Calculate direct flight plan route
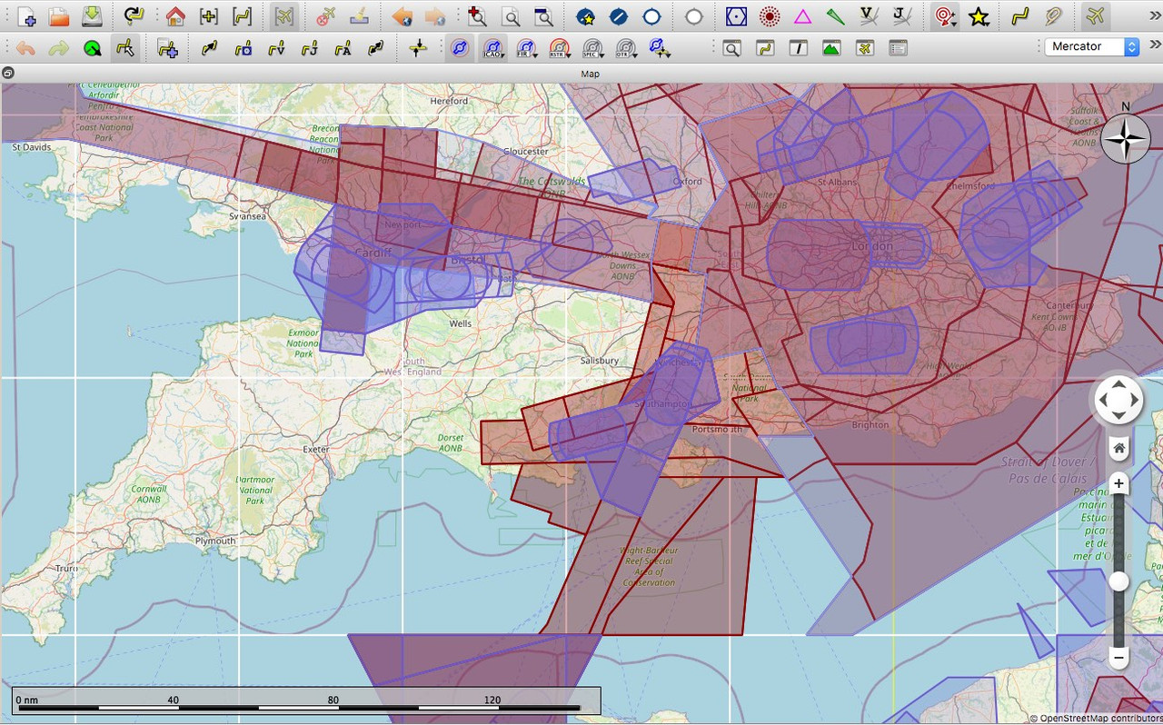Screen dimensions: 1163x725 tap(210, 48)
